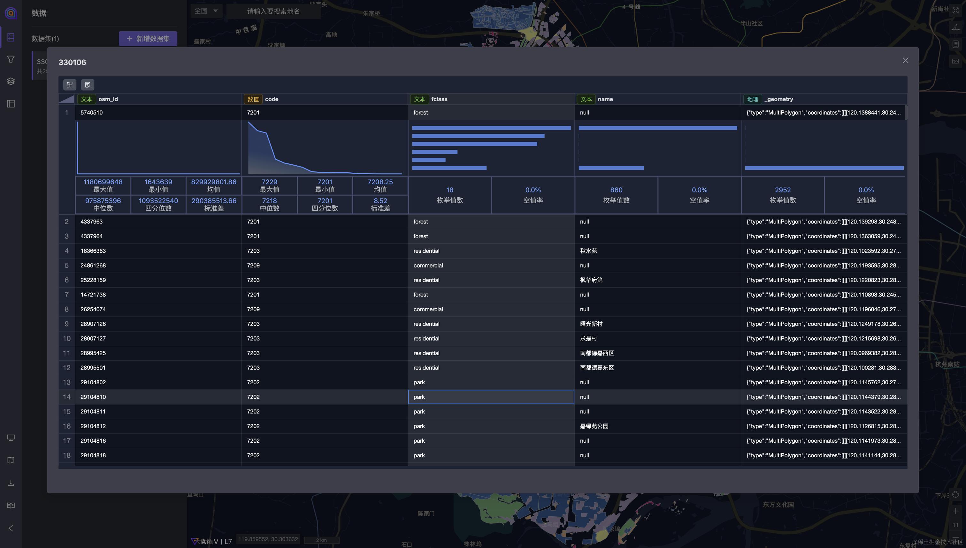
Task: Open the filter funnel sidebar panel
Action: point(11,59)
